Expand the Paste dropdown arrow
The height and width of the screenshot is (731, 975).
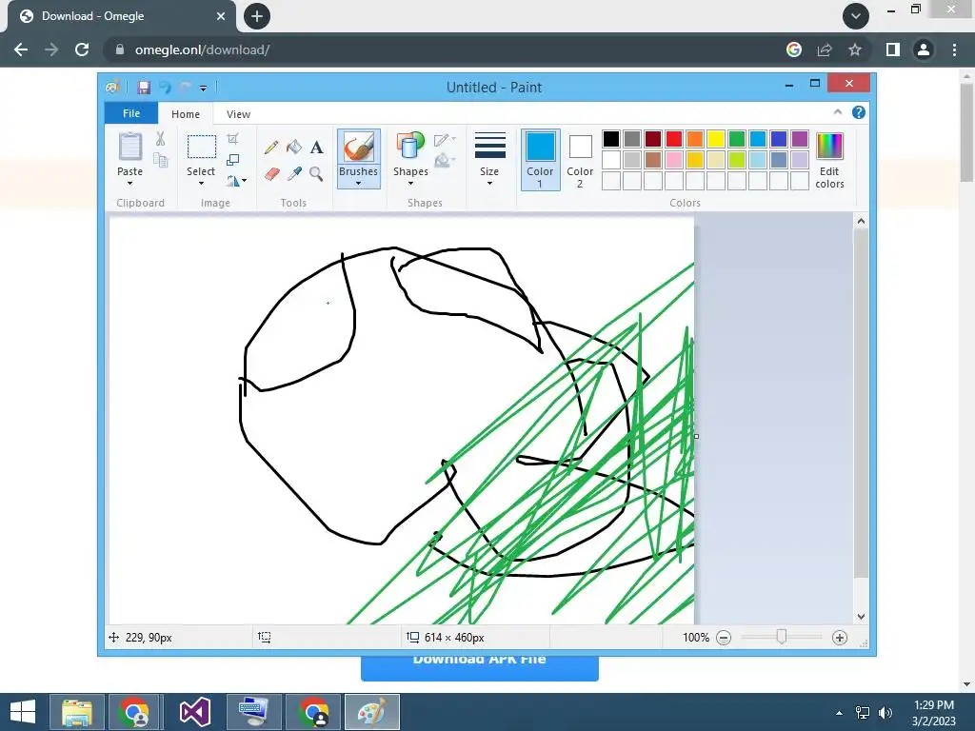coord(129,184)
